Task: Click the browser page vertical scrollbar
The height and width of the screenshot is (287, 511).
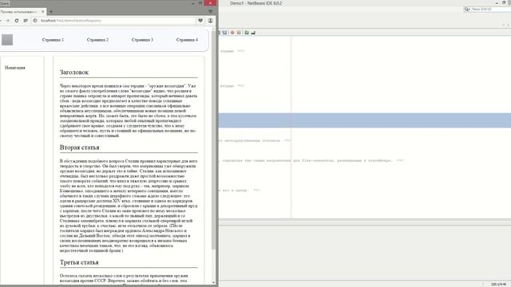Action: pos(213,140)
